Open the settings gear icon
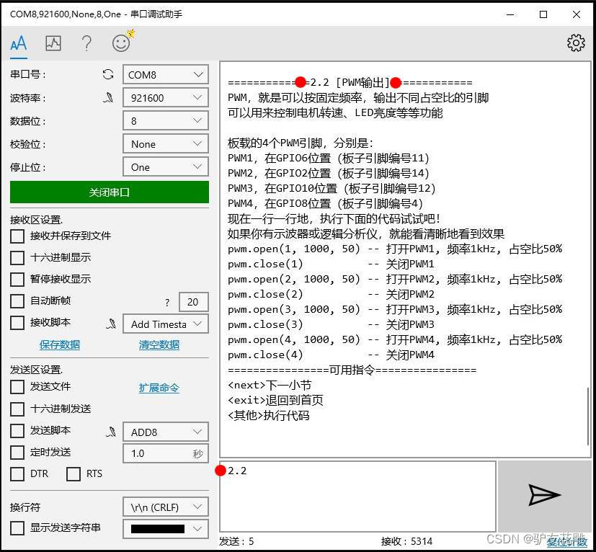The height and width of the screenshot is (552, 596). [x=576, y=43]
